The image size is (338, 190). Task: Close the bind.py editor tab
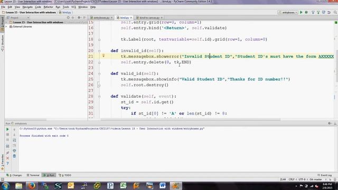tap(131, 17)
